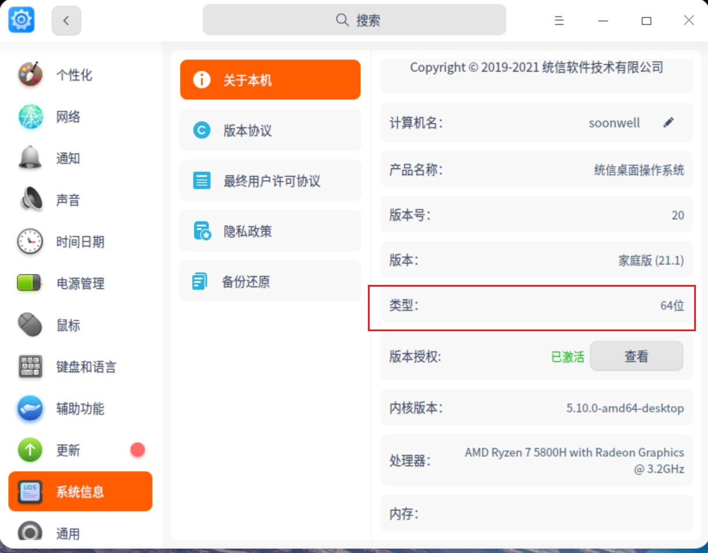Open the 个性化 palette icon
The width and height of the screenshot is (708, 553).
tap(30, 75)
